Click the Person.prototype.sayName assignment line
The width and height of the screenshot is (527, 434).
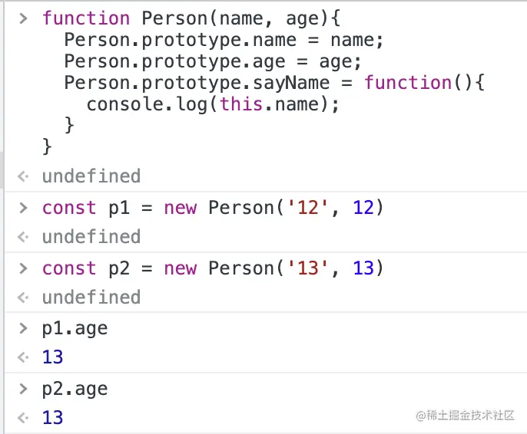pyautogui.click(x=274, y=83)
